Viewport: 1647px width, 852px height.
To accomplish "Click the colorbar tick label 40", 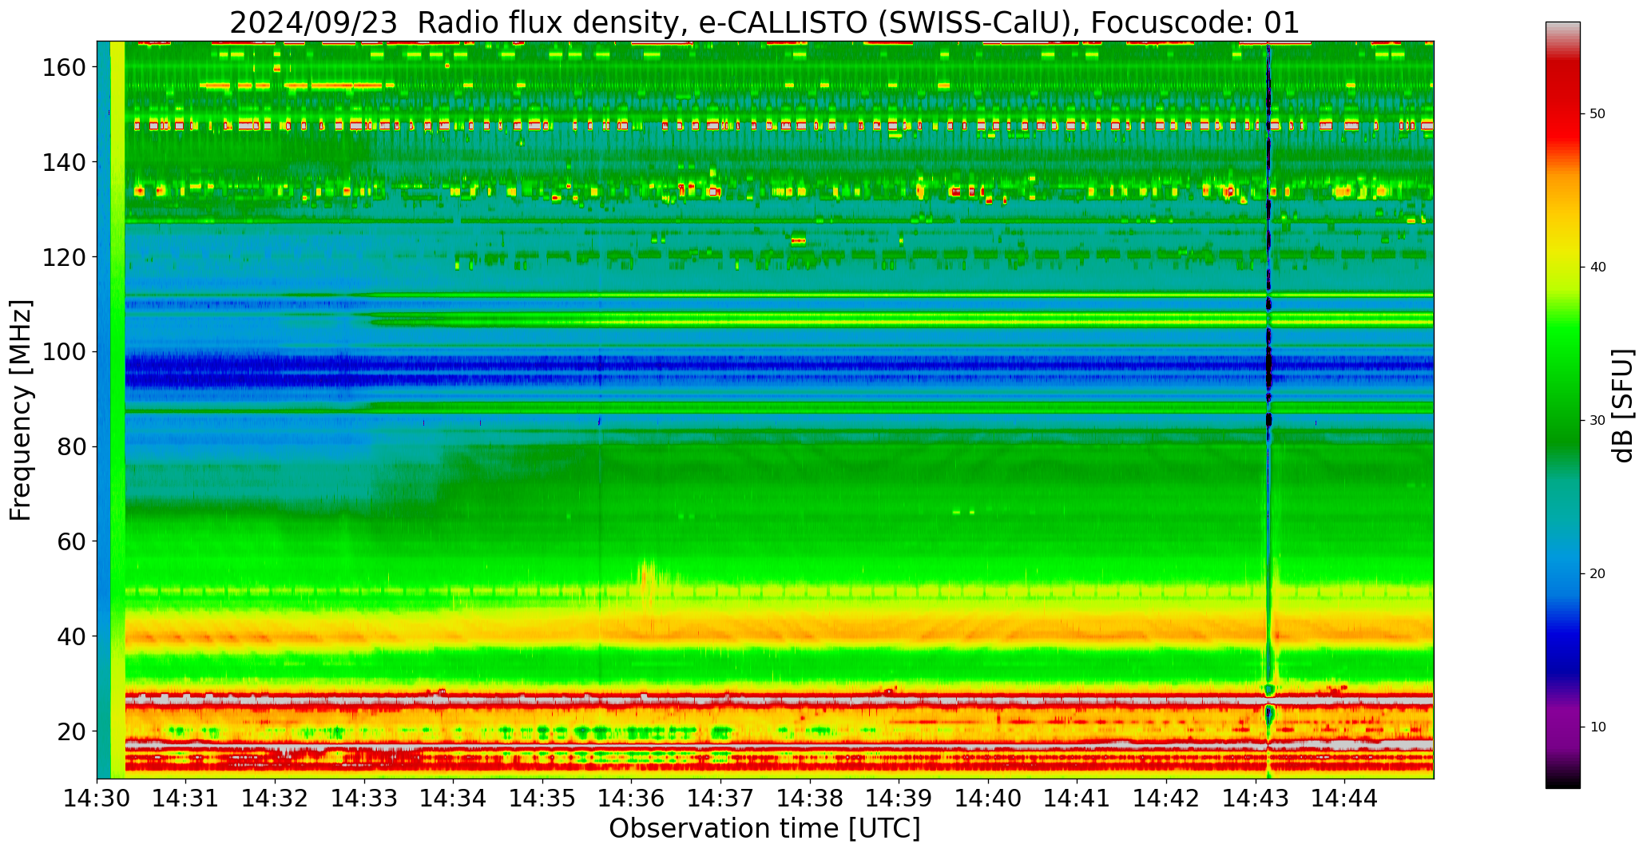I will point(1597,267).
